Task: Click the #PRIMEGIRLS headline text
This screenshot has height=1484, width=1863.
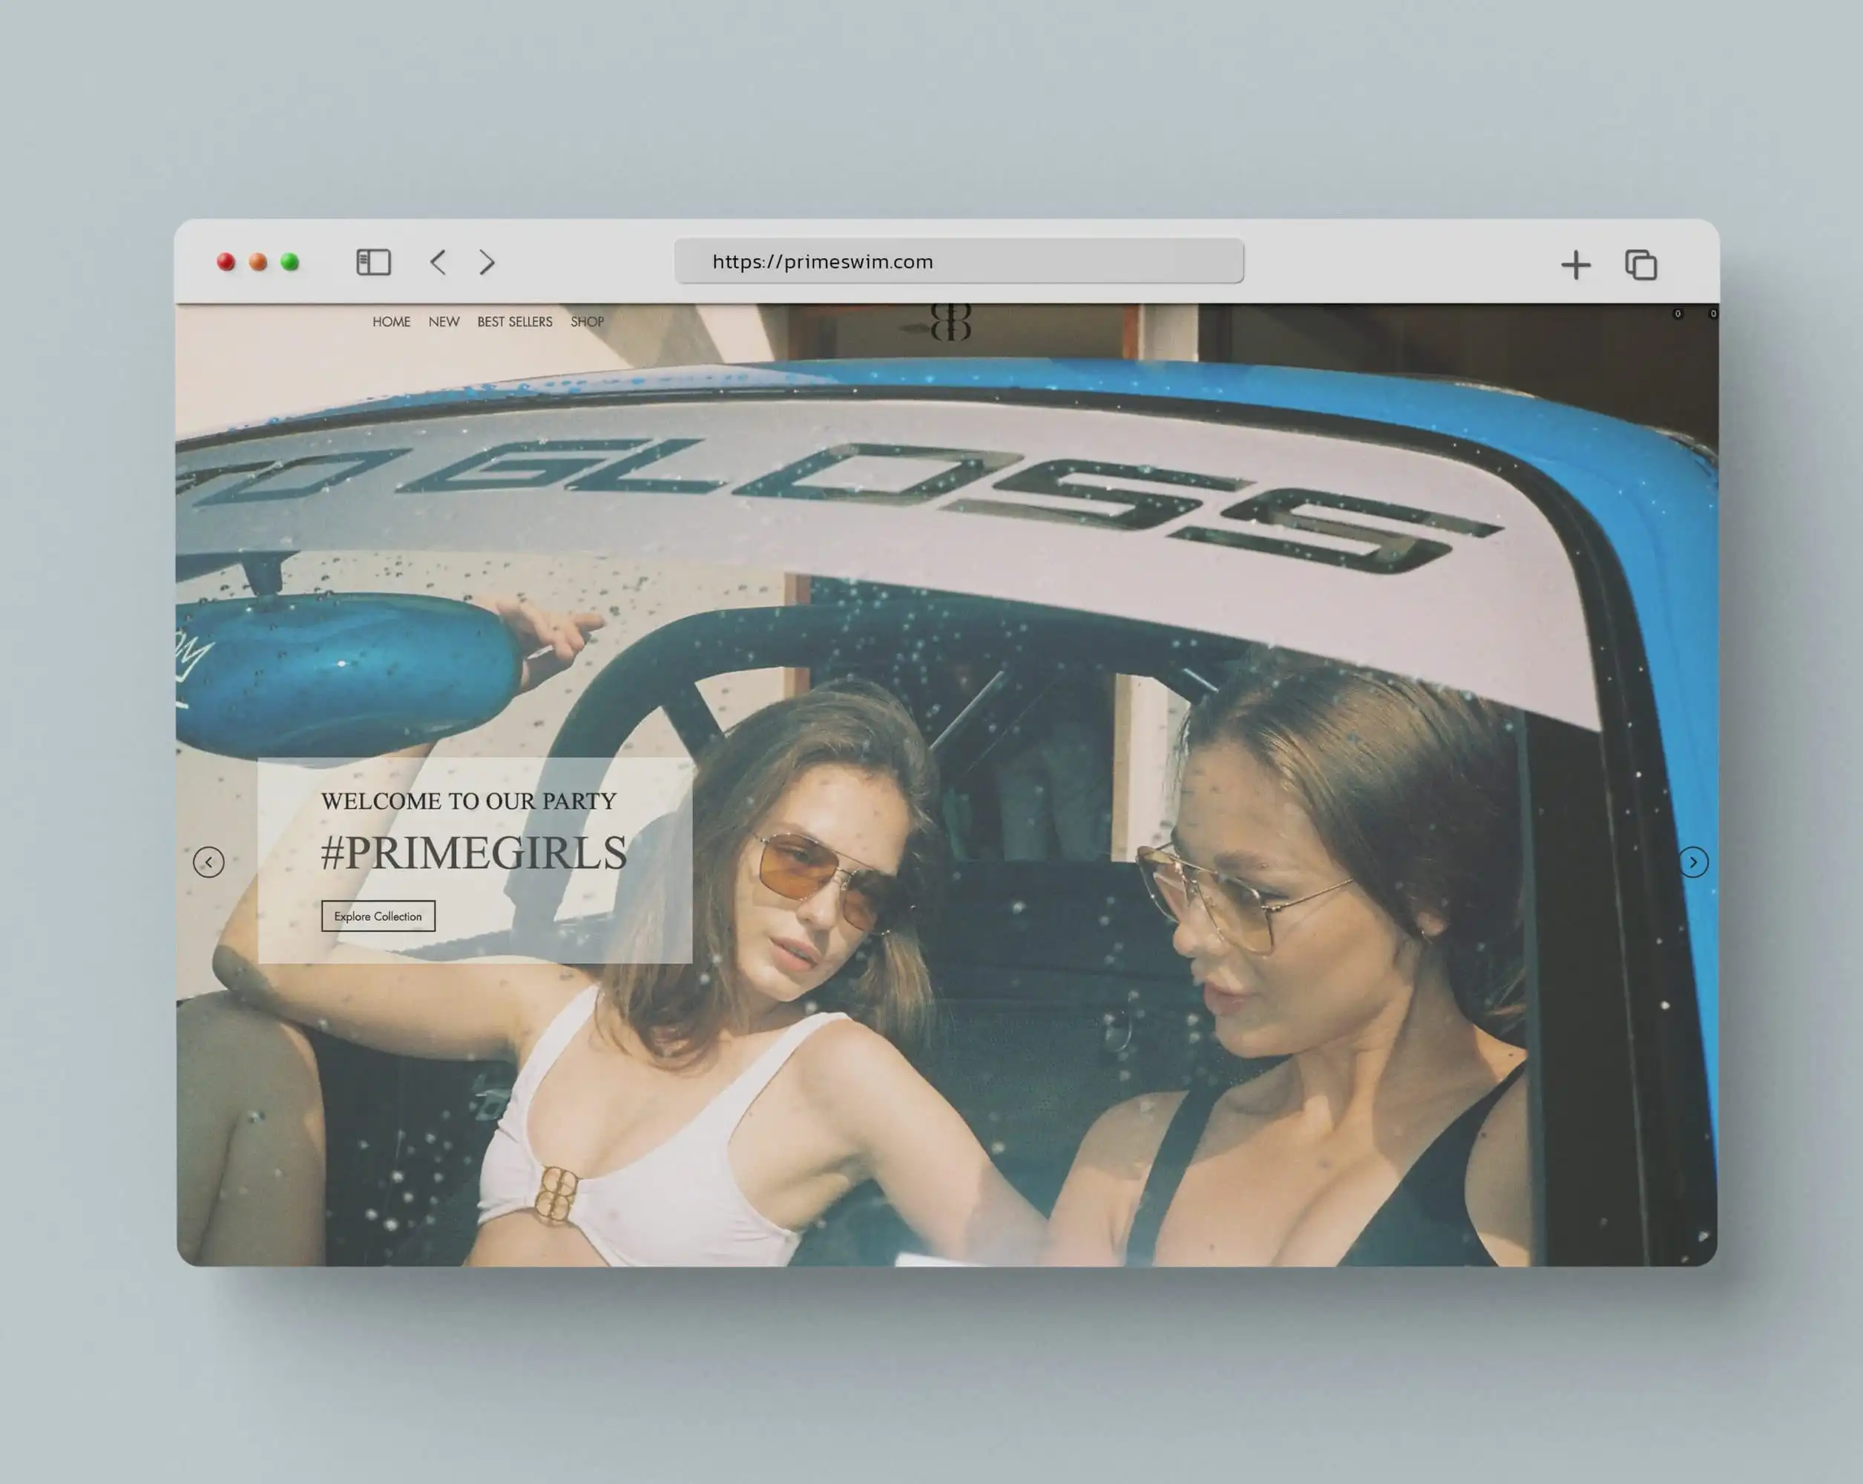Action: [x=473, y=853]
